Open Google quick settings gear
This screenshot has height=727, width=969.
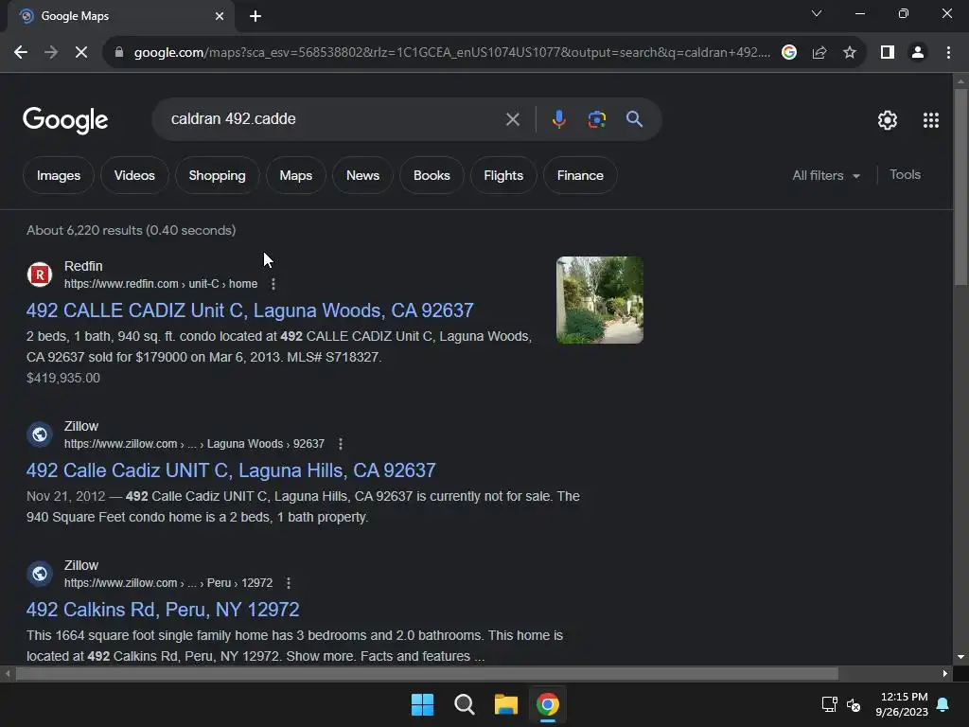pyautogui.click(x=888, y=120)
